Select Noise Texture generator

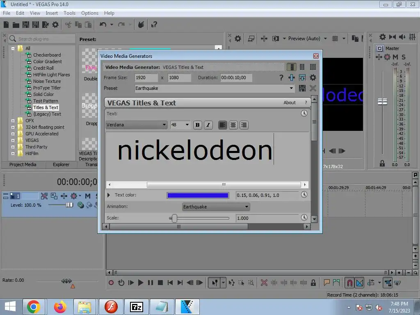pos(47,81)
